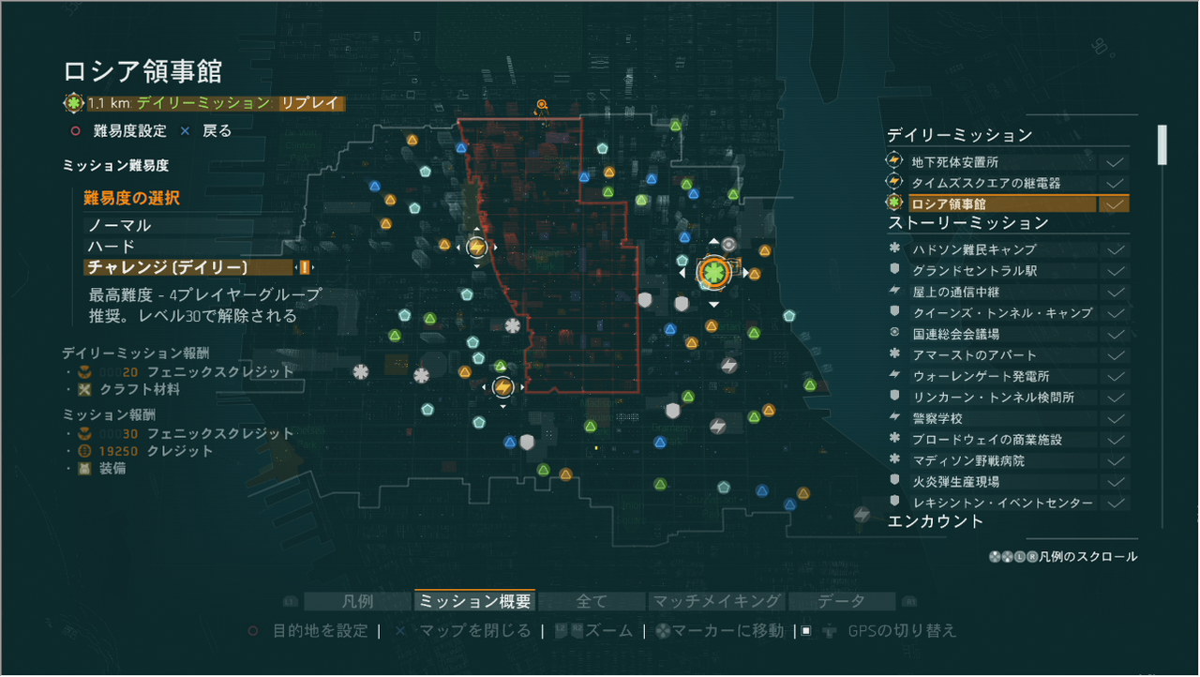Toggle the checkmark in the ロシア領事館 list row
The width and height of the screenshot is (1200, 677).
tap(1115, 203)
